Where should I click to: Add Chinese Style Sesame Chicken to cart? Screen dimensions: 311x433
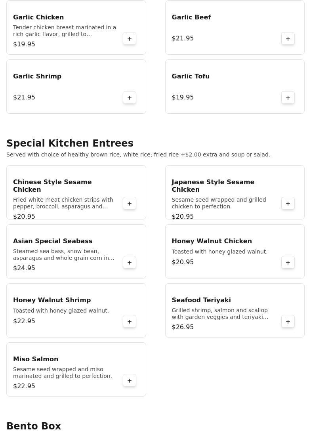pyautogui.click(x=129, y=204)
